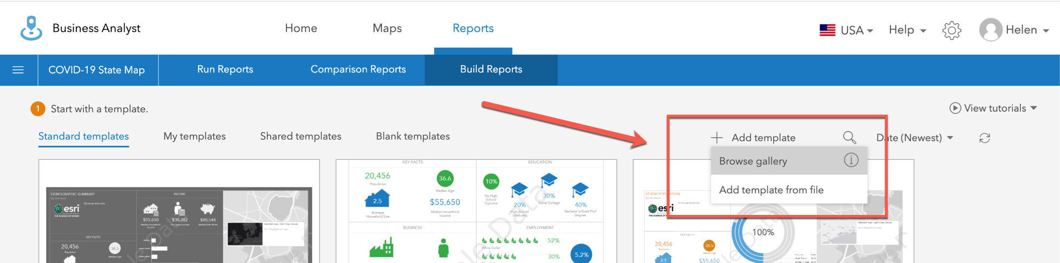Click the Add template button
The height and width of the screenshot is (263, 1060).
pos(753,138)
